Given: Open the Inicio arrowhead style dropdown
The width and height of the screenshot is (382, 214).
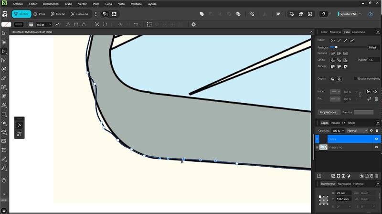Looking at the screenshot, I should click(x=335, y=92).
